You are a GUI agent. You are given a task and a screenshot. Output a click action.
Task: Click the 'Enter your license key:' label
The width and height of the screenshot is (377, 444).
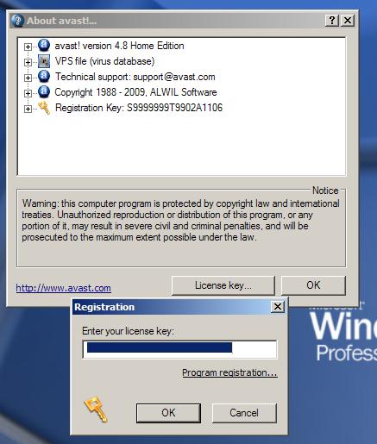[x=129, y=331]
